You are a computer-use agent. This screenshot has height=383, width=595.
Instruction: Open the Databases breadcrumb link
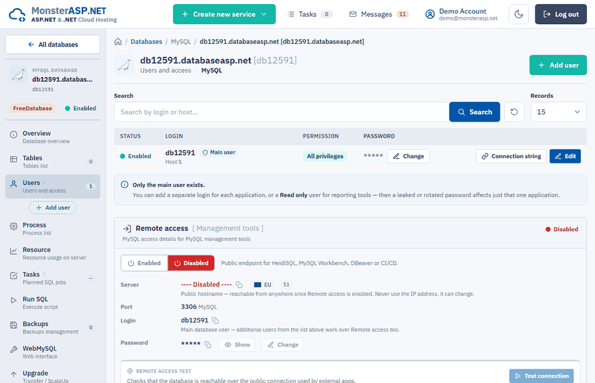[x=146, y=42]
